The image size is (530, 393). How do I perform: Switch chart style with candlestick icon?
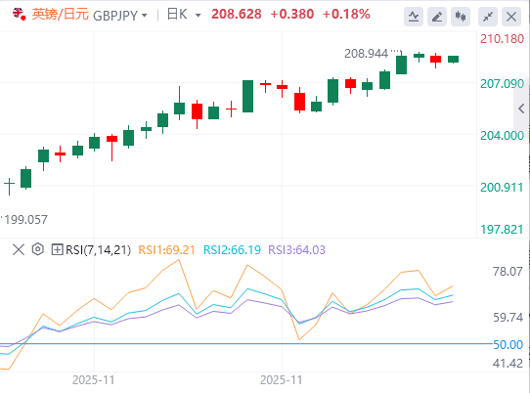click(x=461, y=17)
